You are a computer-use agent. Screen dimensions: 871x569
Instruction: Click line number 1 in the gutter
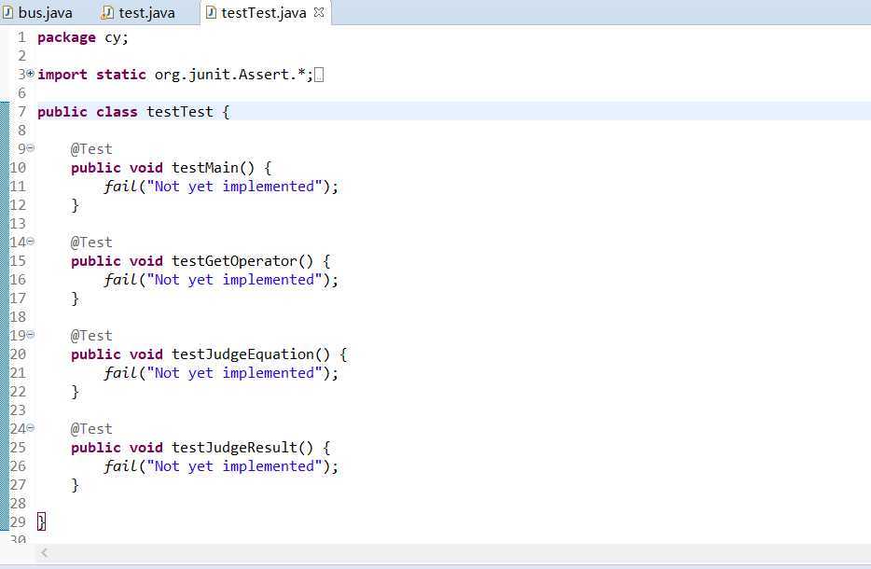coord(21,37)
